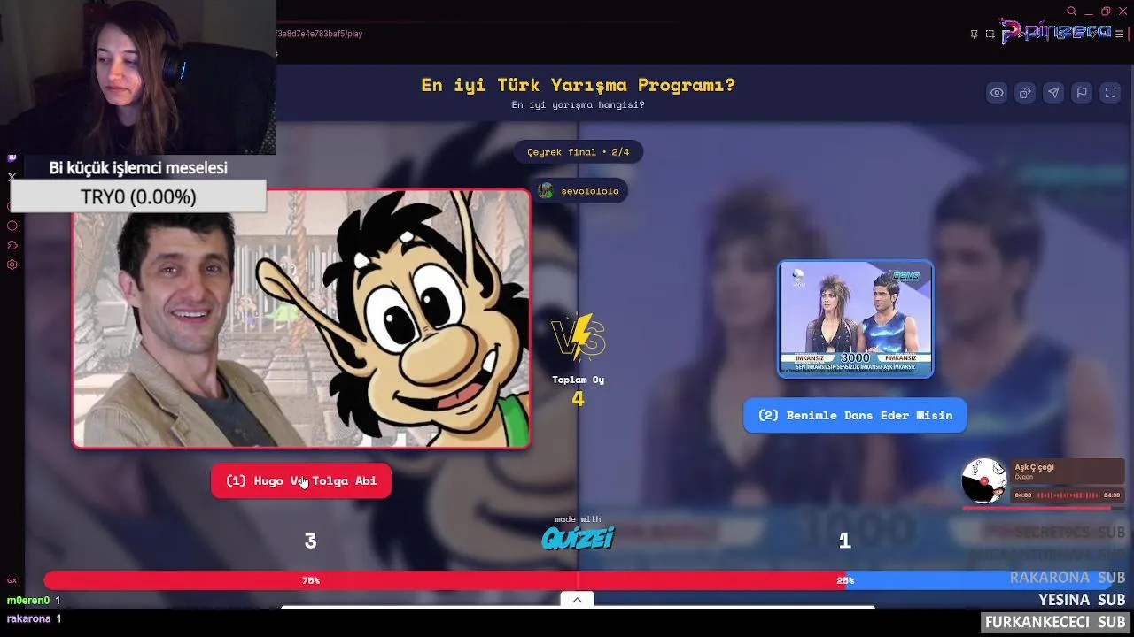Toggle fullscreen mode icon in quiz toolbar
This screenshot has width=1134, height=637.
(x=1110, y=93)
